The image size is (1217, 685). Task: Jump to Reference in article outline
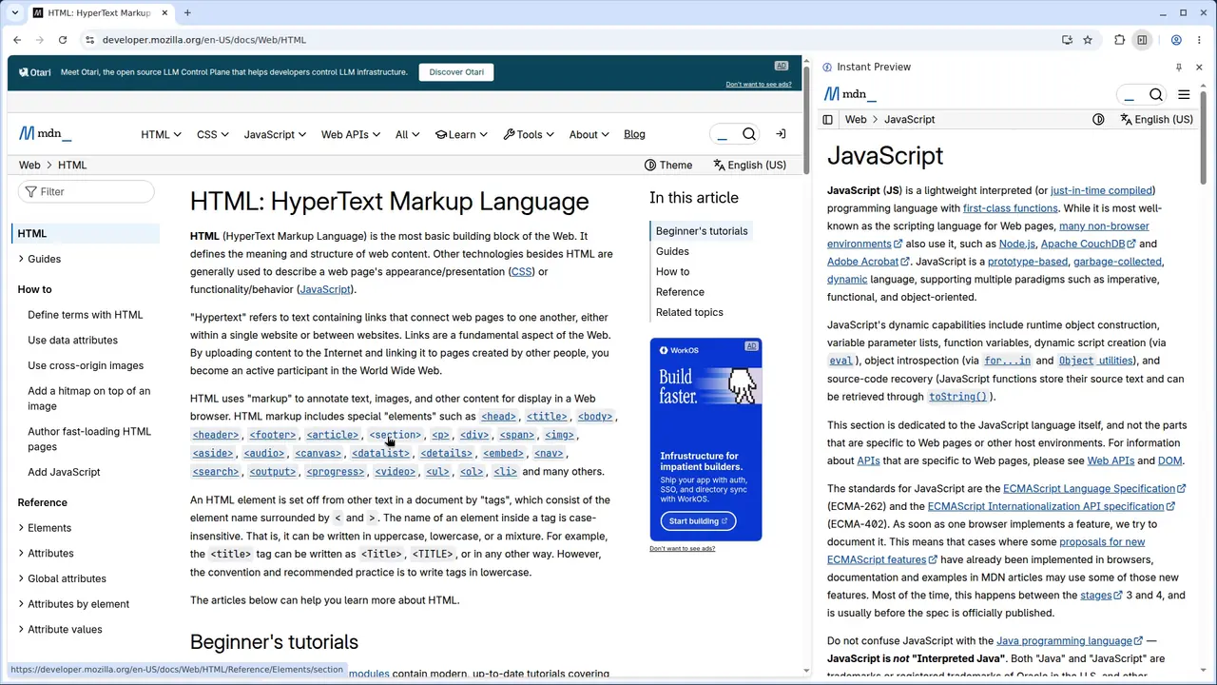coord(680,292)
